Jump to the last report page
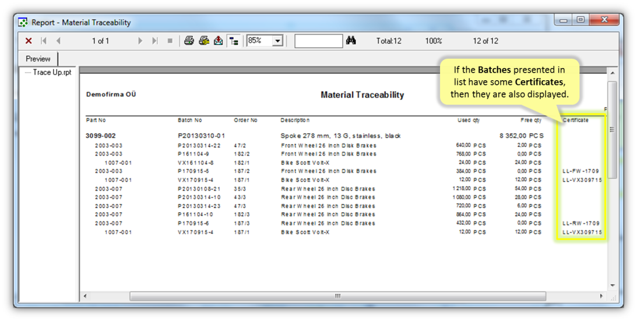 (155, 41)
